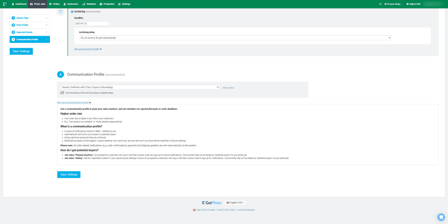Expand 'Why use an archiving date?'

88,49
